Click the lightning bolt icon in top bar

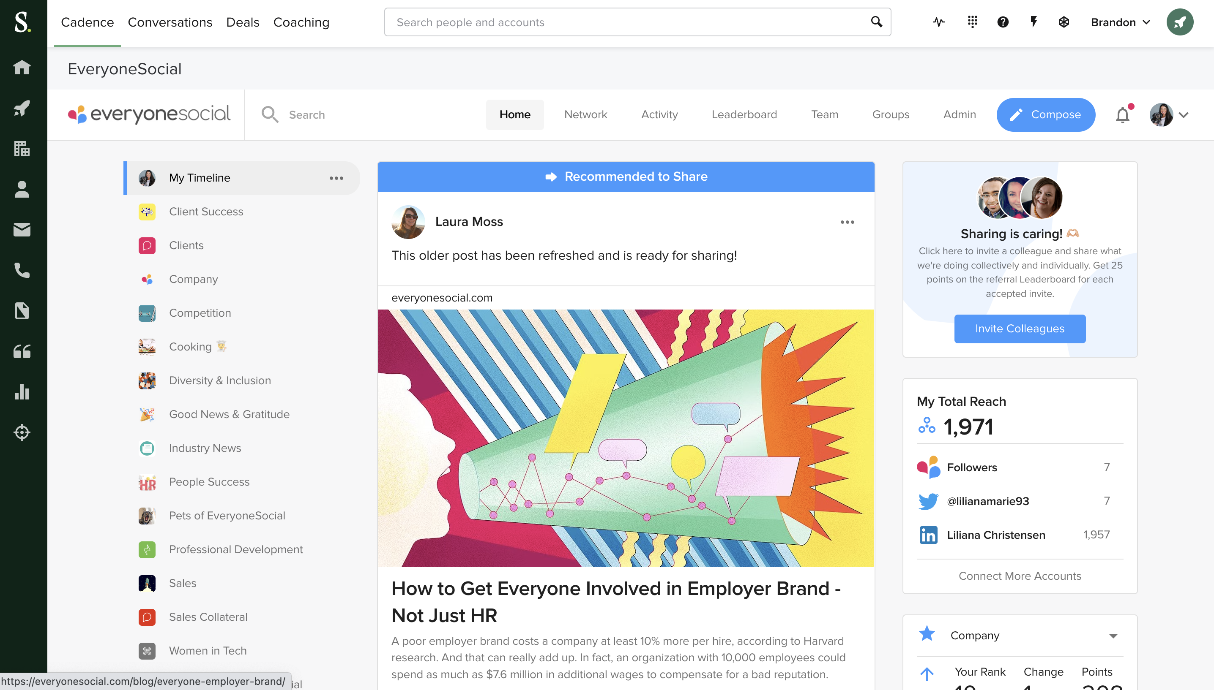click(1034, 22)
